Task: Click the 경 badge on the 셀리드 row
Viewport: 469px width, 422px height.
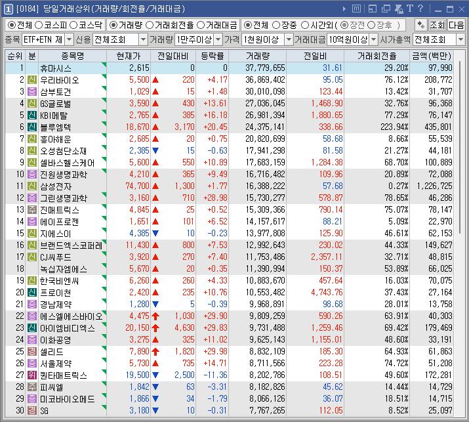Action: click(x=32, y=351)
